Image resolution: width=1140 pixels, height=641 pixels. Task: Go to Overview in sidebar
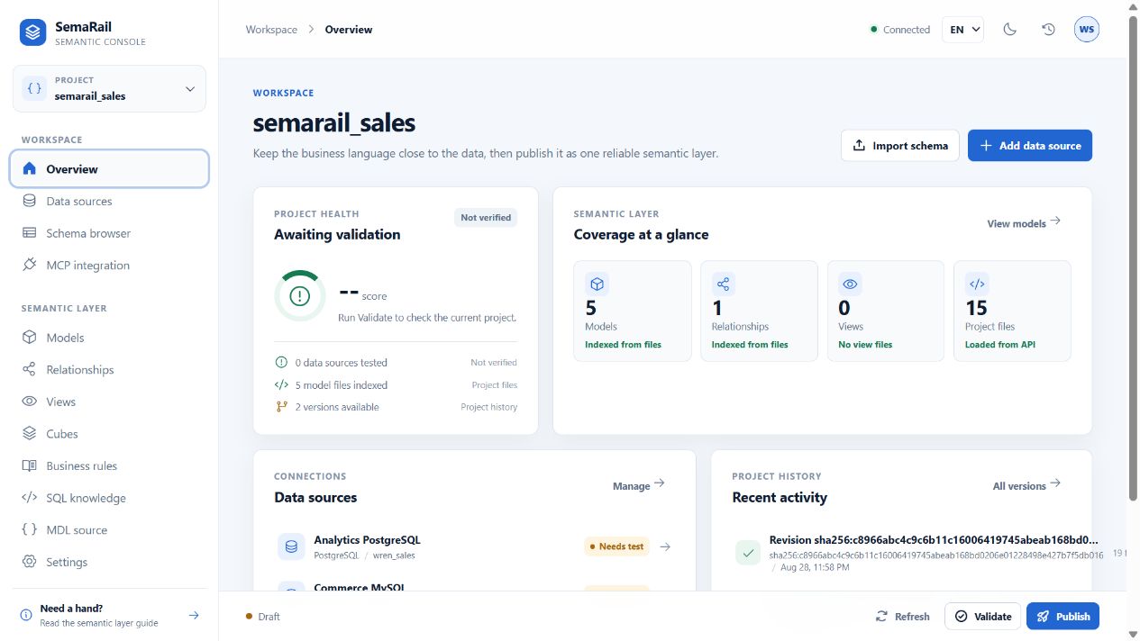click(109, 168)
